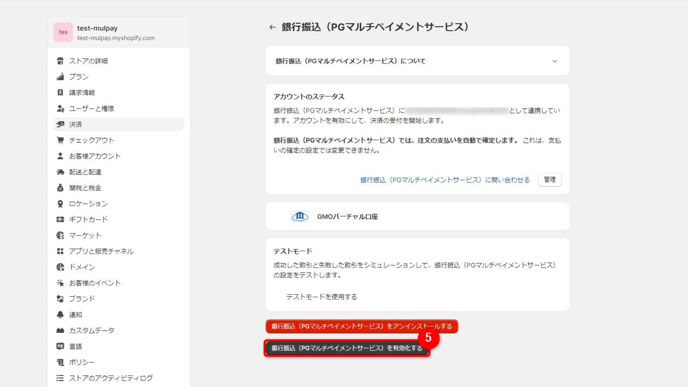Collapse the 銀行振込（PGマルチペイメントサービス）について section chevron
Image resolution: width=688 pixels, height=387 pixels.
[556, 61]
